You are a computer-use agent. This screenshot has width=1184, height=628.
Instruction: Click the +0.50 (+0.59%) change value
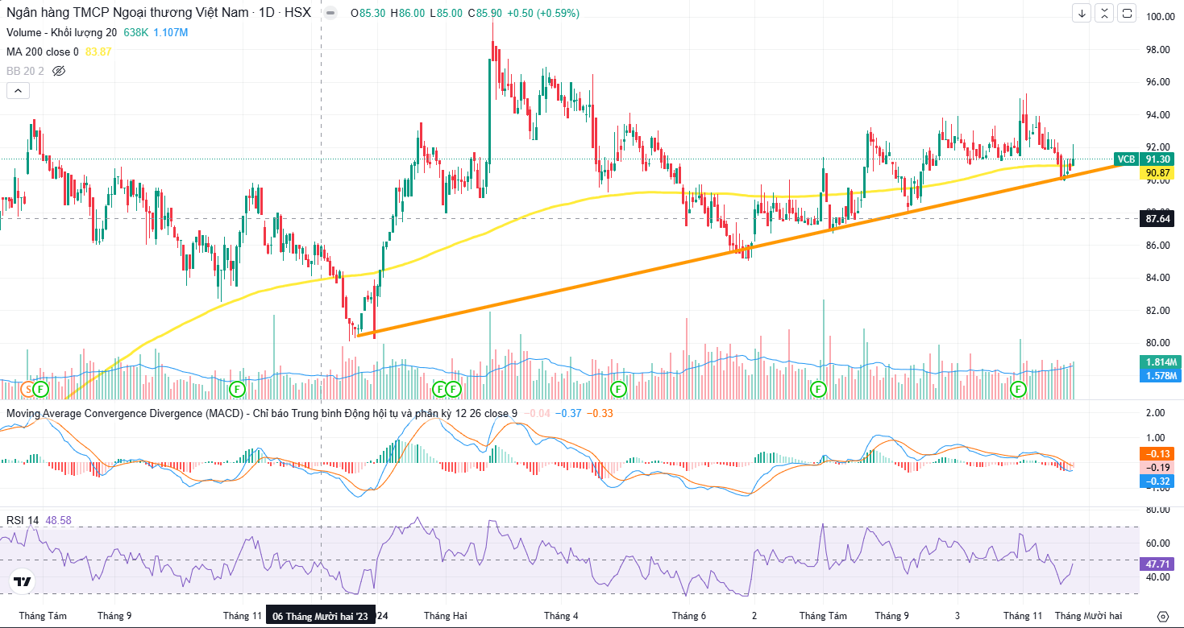(x=542, y=14)
